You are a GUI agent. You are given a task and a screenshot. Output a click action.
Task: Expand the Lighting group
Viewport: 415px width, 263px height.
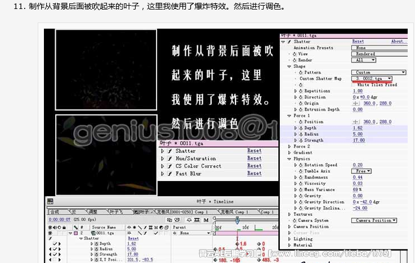click(289, 239)
